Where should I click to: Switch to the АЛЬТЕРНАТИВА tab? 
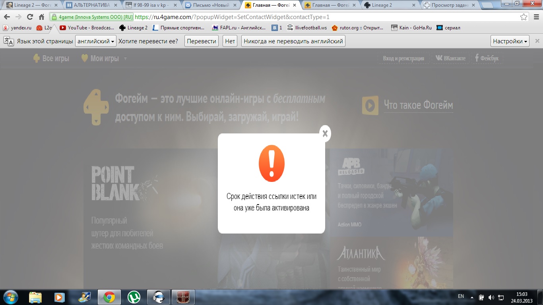pos(91,5)
